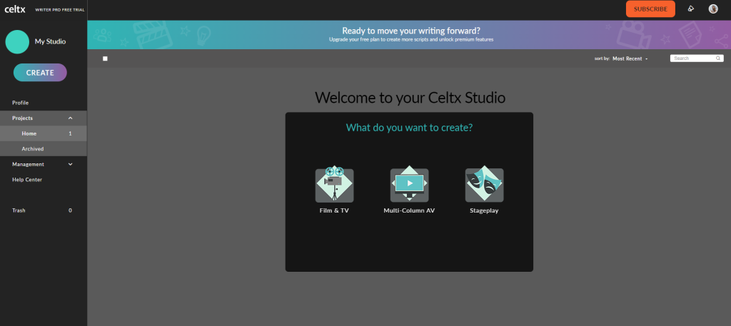The image size is (731, 326).
Task: Collapse the Projects section chevron
Action: 70,118
